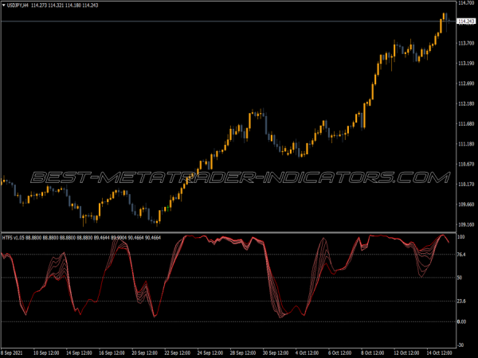Click the 110.670 price axis label

tap(466, 164)
